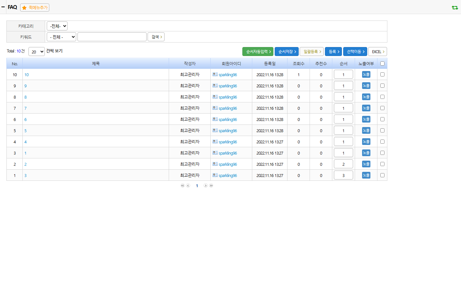Toggle 노출 badge in row No. 4
This screenshot has height=288, width=461.
(x=366, y=141)
